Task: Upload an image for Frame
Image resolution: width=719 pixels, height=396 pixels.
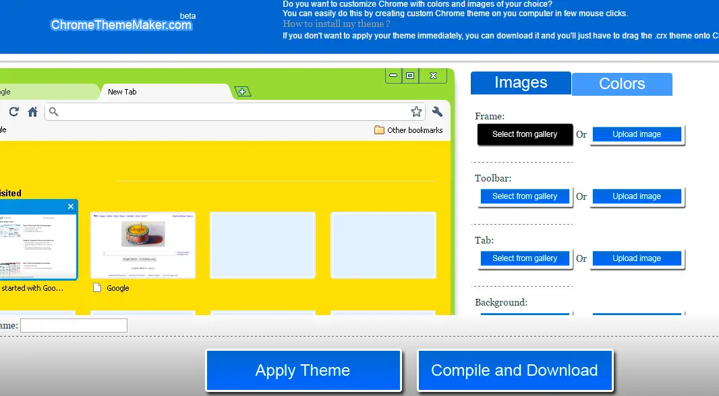Action: [x=637, y=134]
